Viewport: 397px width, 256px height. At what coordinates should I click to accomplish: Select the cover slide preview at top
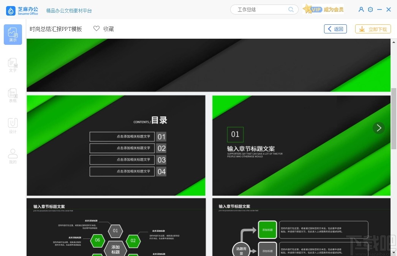click(209, 65)
